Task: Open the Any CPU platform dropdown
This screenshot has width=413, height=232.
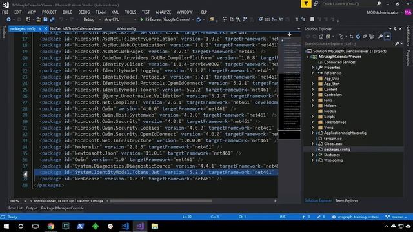Action: click(121, 19)
